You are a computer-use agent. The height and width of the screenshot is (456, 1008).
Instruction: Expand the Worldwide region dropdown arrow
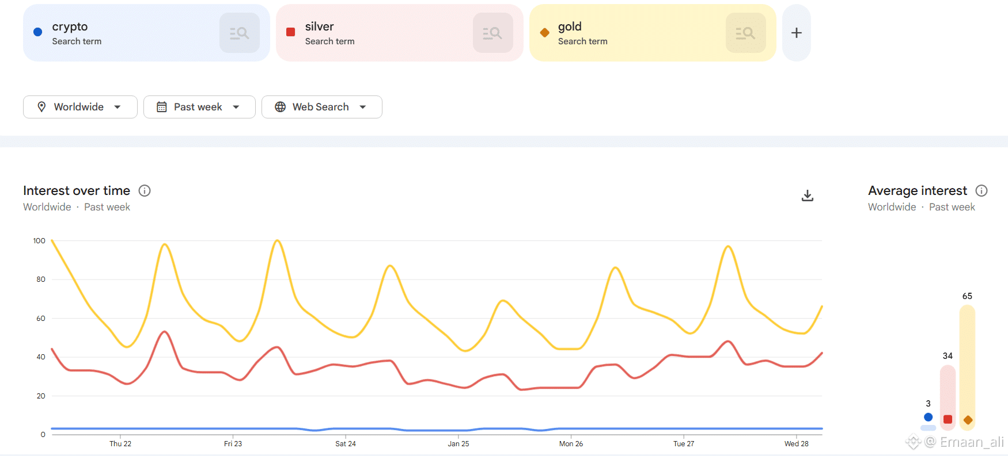(118, 107)
